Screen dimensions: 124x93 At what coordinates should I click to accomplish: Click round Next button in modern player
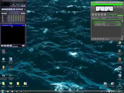click(105, 15)
